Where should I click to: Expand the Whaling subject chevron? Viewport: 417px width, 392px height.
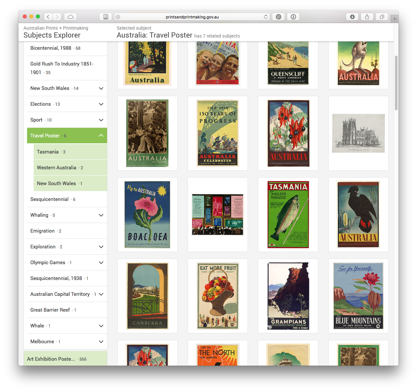click(x=101, y=215)
